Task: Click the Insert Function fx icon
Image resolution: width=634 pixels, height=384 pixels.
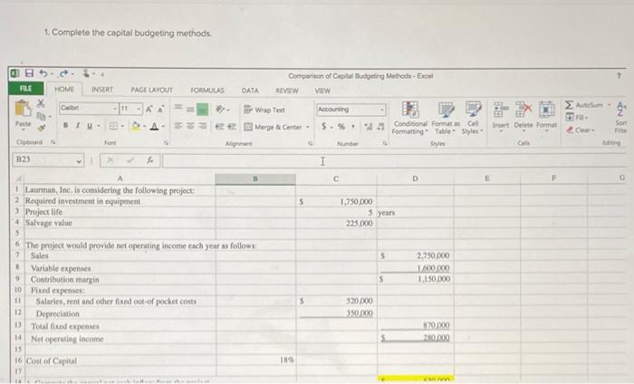Action: click(x=150, y=160)
